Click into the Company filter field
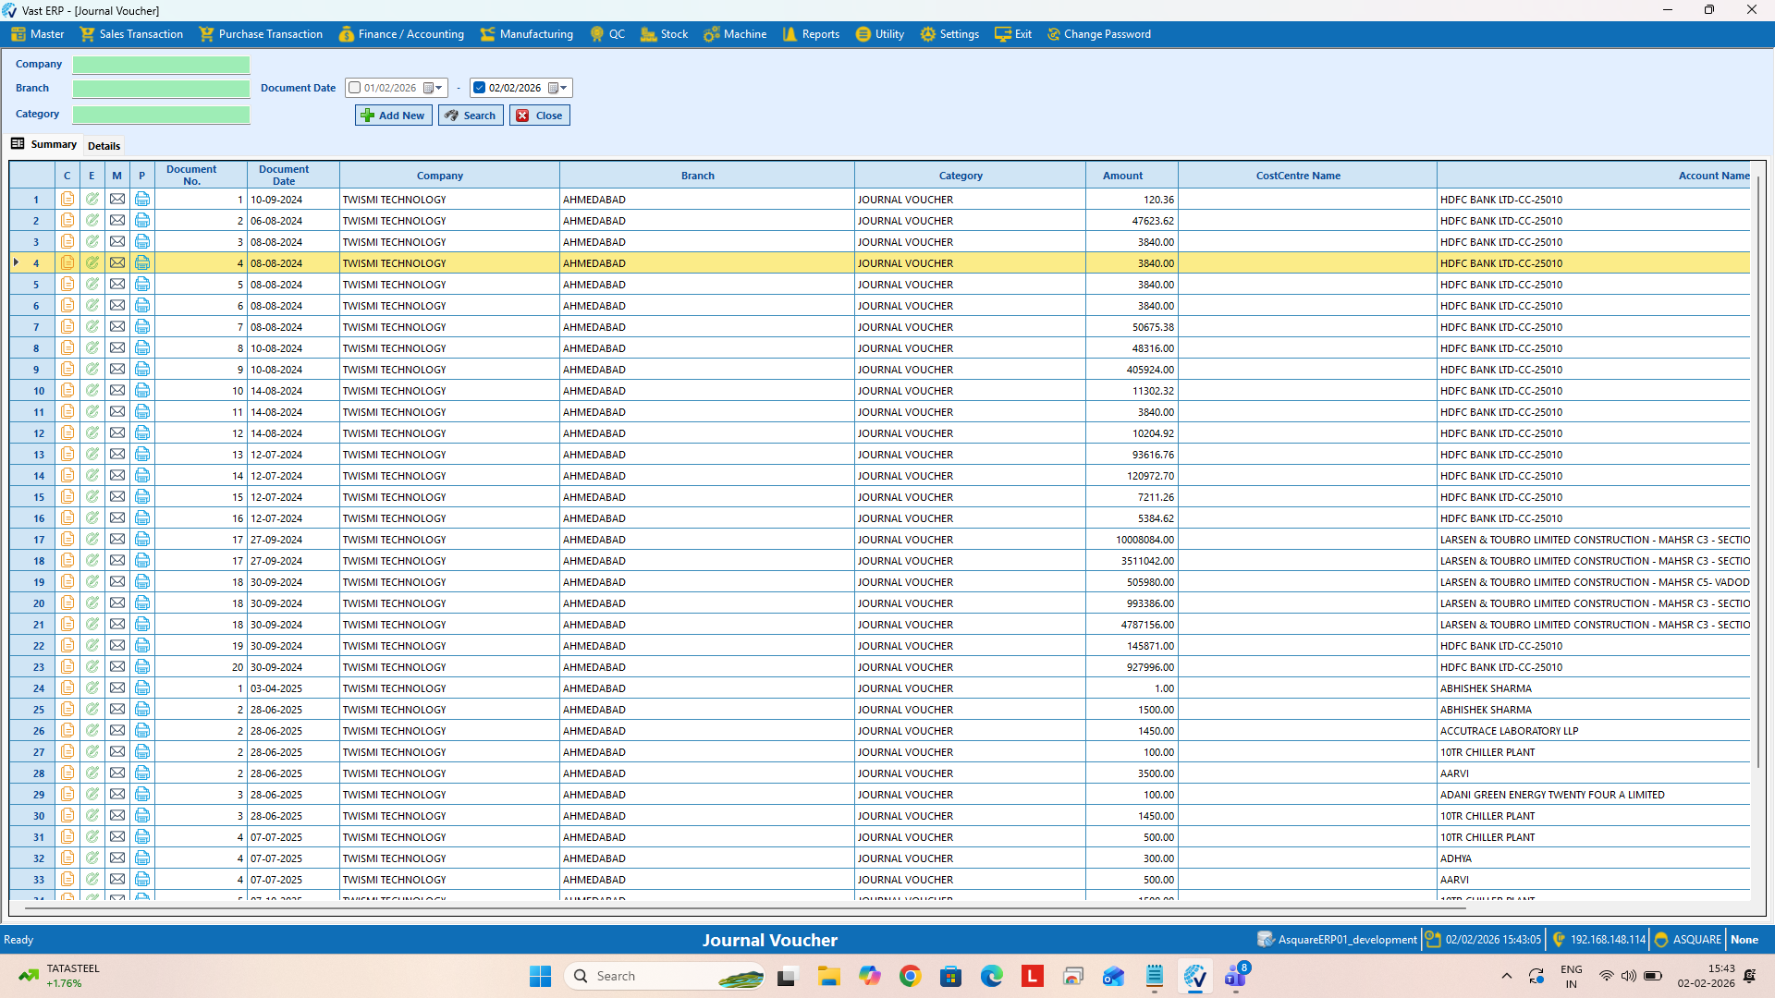The height and width of the screenshot is (998, 1775). [x=161, y=65]
